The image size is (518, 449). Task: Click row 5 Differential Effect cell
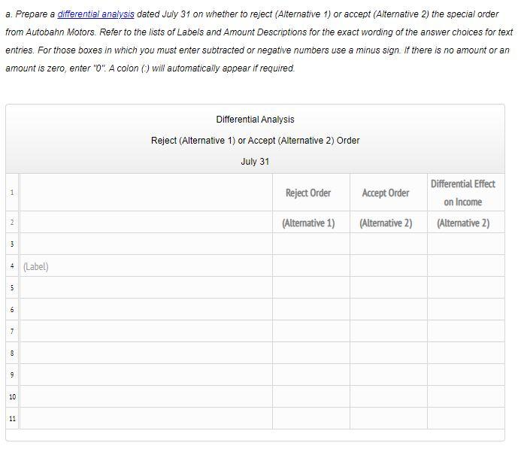click(466, 288)
